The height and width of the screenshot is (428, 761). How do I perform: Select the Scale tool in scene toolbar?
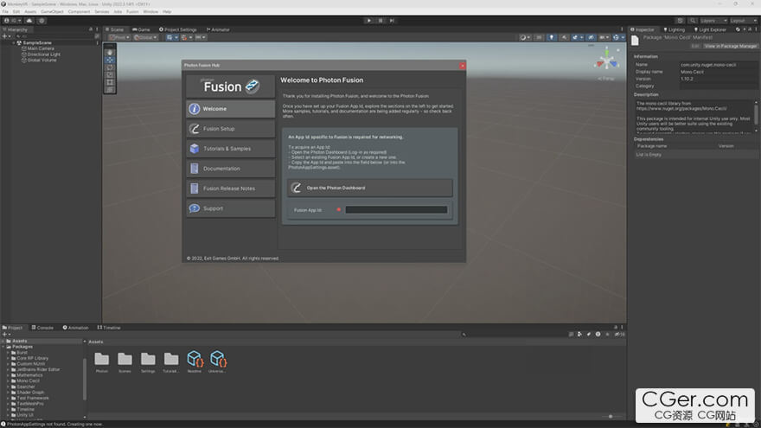coord(110,74)
